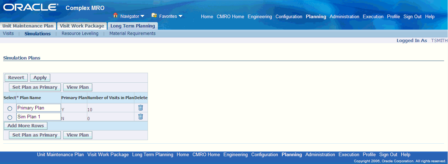This screenshot has height=164, width=448.
Task: Click footer Long Term Planning link
Action: [x=153, y=155]
